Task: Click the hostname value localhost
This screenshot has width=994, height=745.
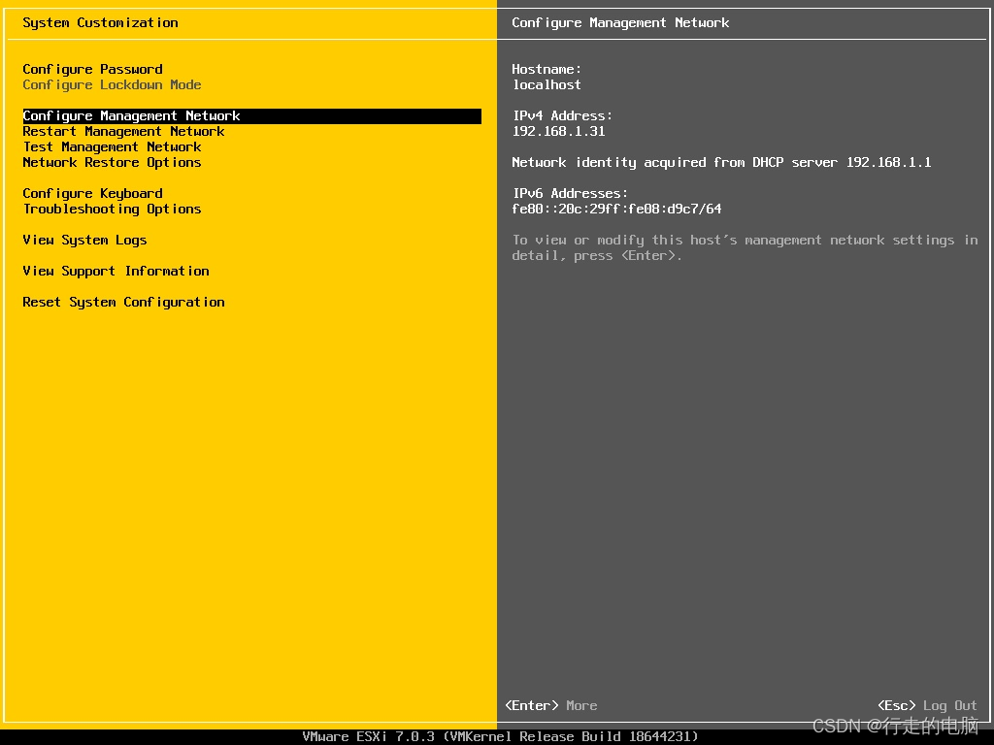Action: (x=547, y=84)
